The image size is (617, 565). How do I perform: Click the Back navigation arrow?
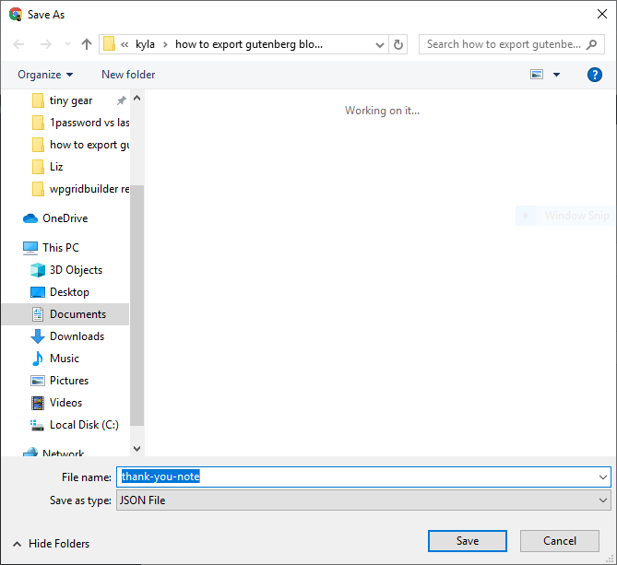point(19,44)
